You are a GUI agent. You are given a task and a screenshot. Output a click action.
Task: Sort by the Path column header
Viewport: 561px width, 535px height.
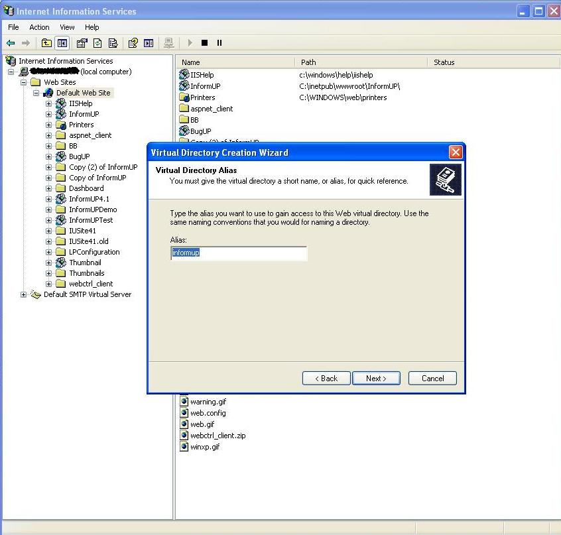[x=361, y=62]
